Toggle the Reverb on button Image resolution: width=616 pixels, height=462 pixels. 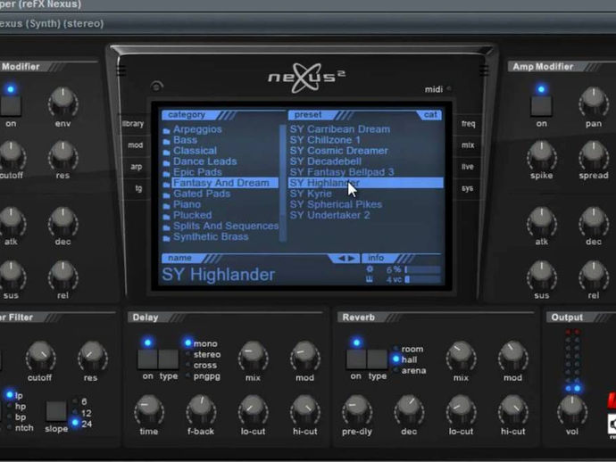(x=356, y=359)
